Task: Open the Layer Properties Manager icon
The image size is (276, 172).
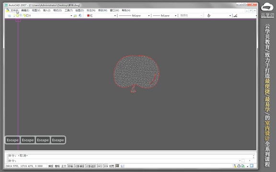Action: pos(9,16)
